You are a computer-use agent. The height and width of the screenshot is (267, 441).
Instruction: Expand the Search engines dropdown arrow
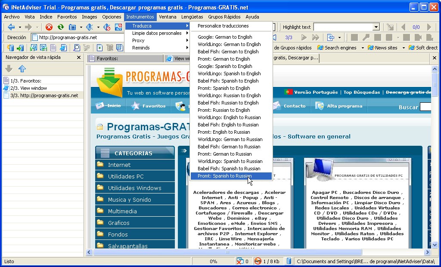point(363,48)
